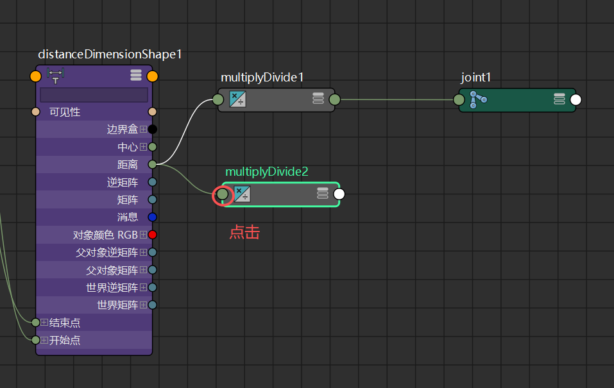Expand the 中心 attribute
Screen dimensions: 614x388
[x=143, y=147]
